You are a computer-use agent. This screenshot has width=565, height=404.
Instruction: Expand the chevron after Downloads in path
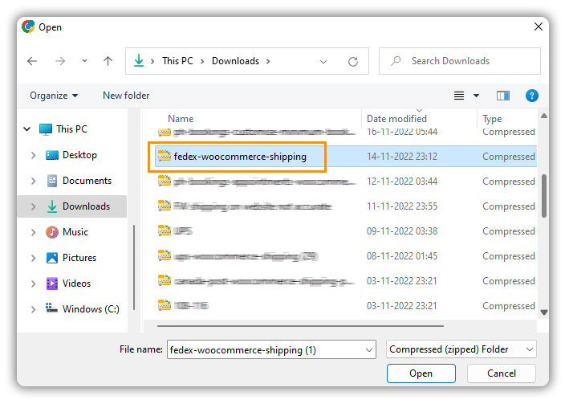point(268,61)
